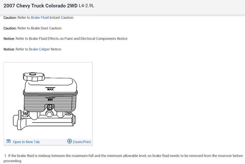Click the Open In New Tab icon
245x164 pixels.
(8, 141)
